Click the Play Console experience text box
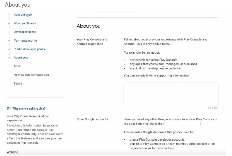This screenshot has width=232, height=156. 171,94
